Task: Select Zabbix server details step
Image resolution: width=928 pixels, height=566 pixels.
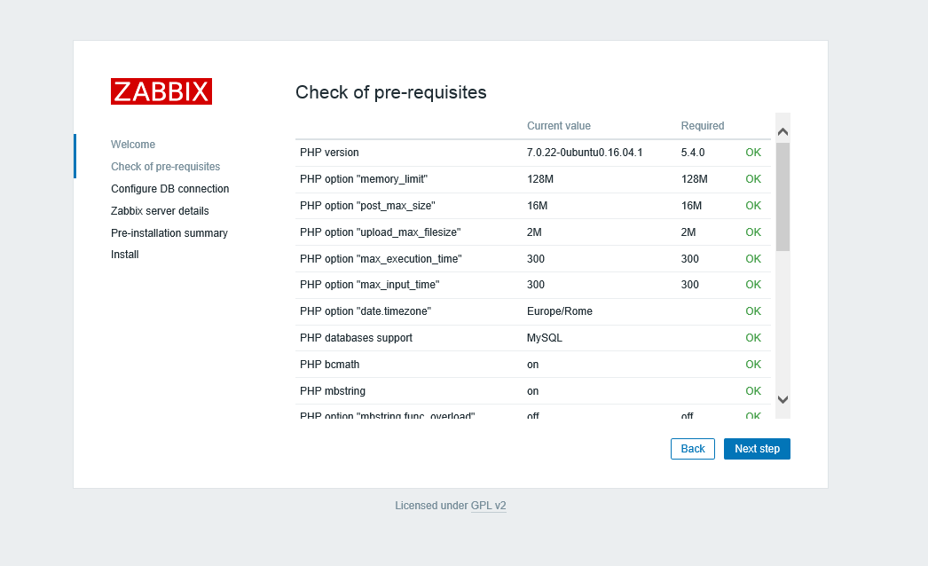Action: (160, 211)
